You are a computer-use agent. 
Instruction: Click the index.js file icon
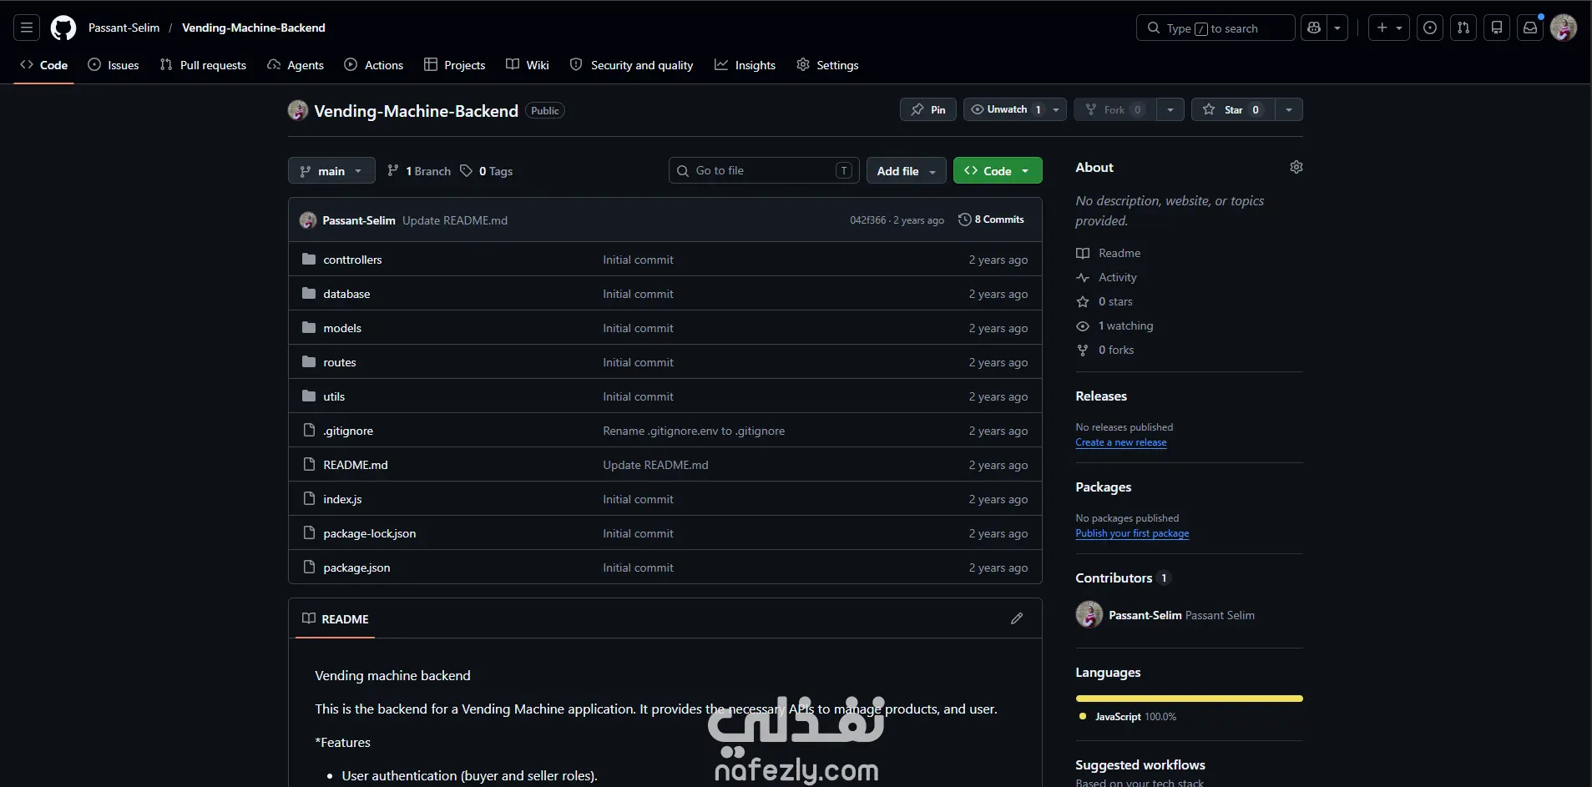pyautogui.click(x=309, y=498)
